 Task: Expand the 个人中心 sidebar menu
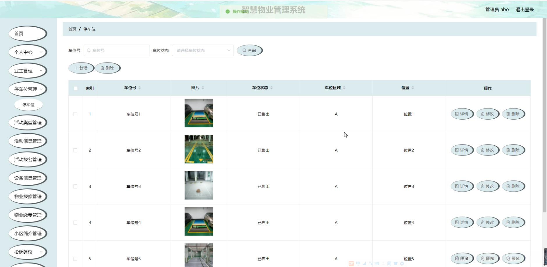click(x=28, y=52)
